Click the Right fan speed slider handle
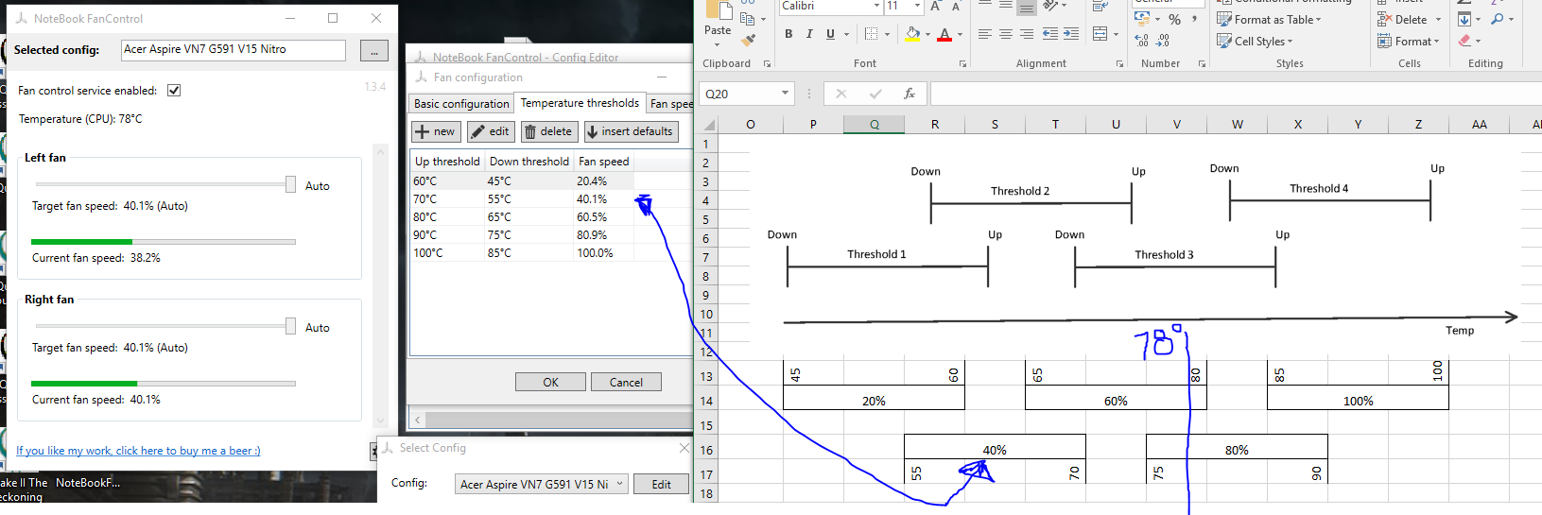The width and height of the screenshot is (1542, 515). (x=290, y=327)
